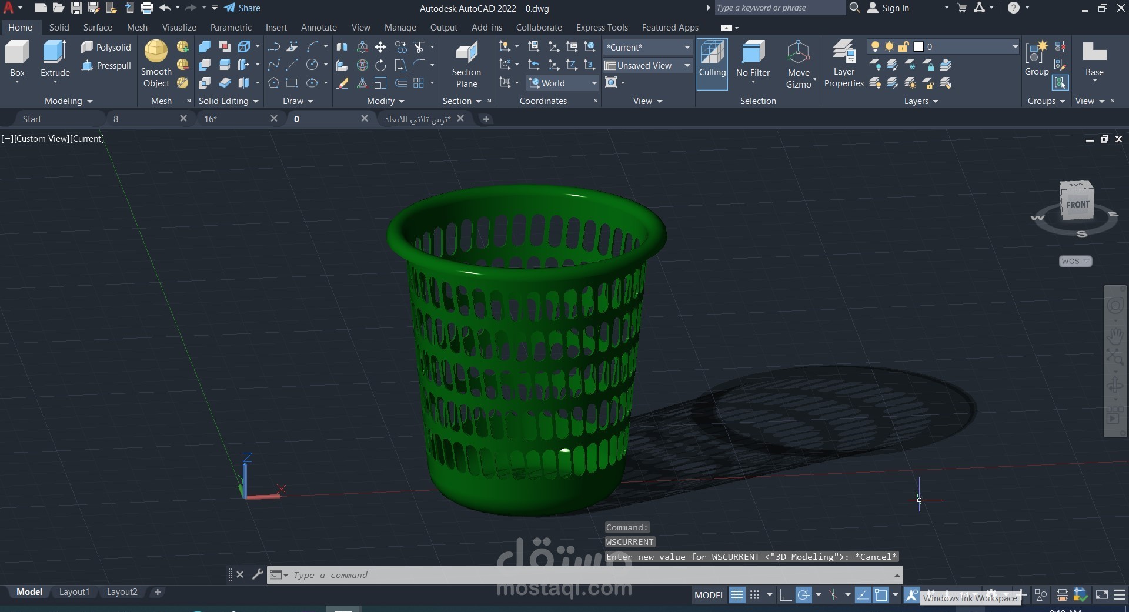
Task: Click the status bar customization menu icon
Action: pyautogui.click(x=1120, y=595)
